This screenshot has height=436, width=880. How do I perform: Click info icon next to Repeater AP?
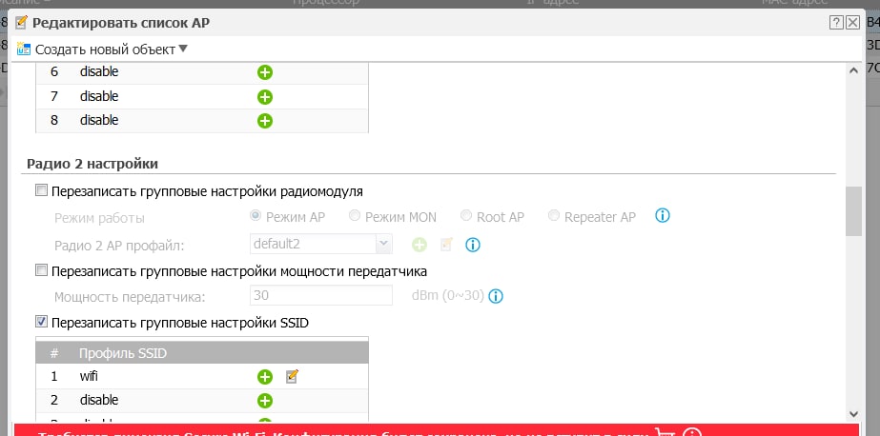(x=664, y=216)
